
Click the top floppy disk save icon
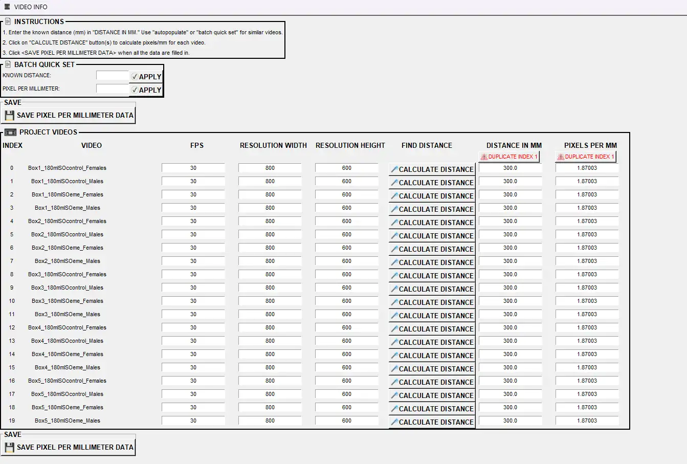[x=9, y=115]
